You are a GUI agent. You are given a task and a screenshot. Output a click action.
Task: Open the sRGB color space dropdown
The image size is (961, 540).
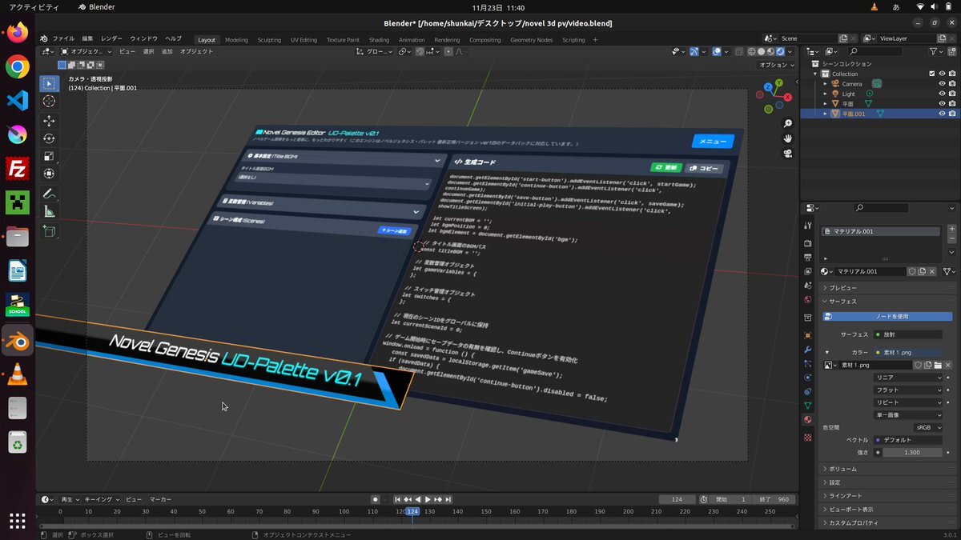[928, 427]
